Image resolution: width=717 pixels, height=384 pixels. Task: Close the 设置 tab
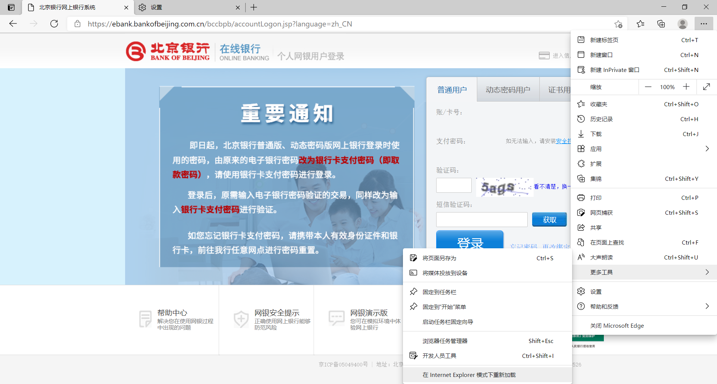coord(238,7)
